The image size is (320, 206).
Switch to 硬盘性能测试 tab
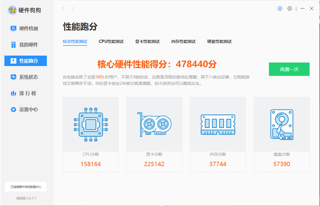[219, 42]
